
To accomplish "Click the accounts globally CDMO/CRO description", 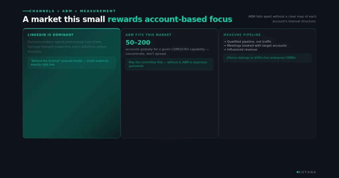I will [167, 51].
